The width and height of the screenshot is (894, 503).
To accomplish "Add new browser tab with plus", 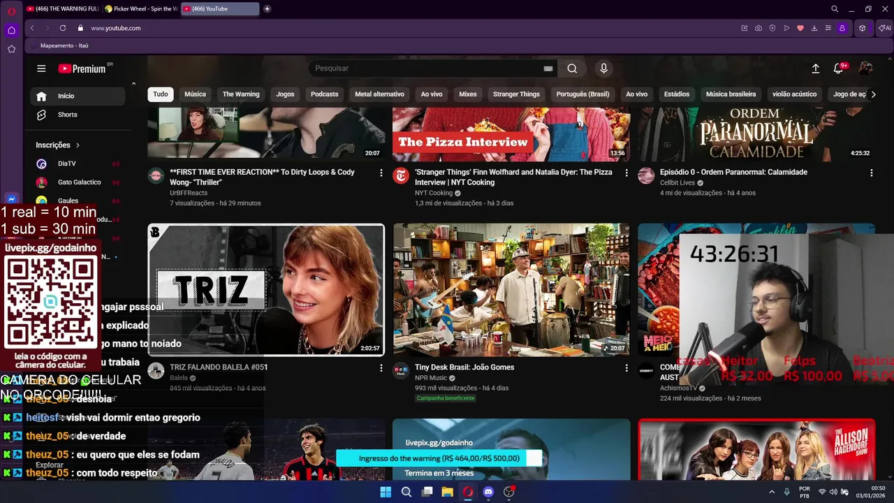I will [x=268, y=9].
